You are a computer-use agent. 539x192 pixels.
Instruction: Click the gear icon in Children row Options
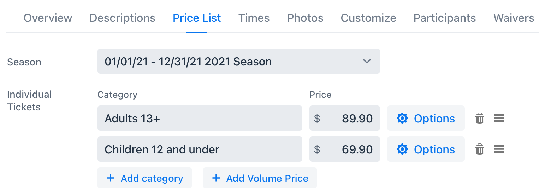click(x=402, y=149)
